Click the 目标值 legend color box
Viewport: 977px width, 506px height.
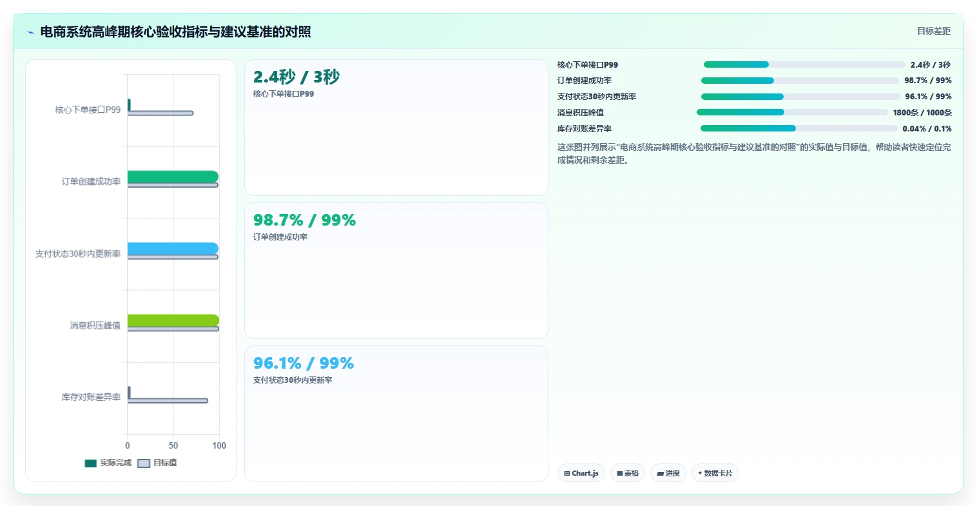144,463
